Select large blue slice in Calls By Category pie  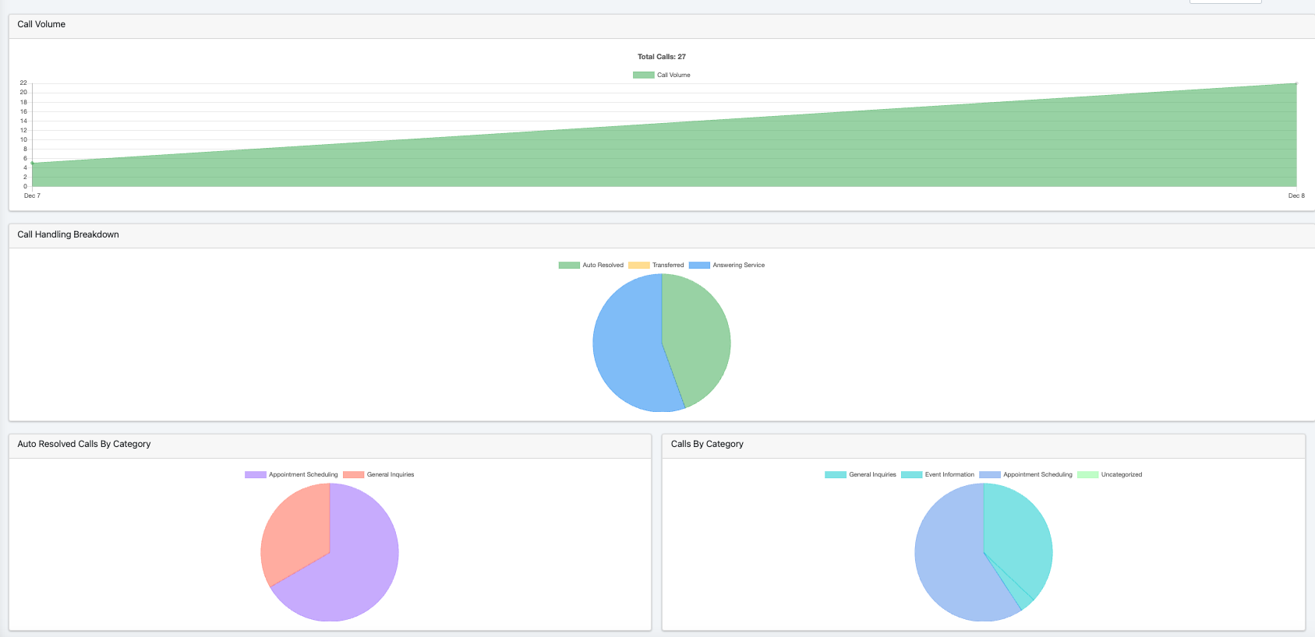[x=951, y=561]
